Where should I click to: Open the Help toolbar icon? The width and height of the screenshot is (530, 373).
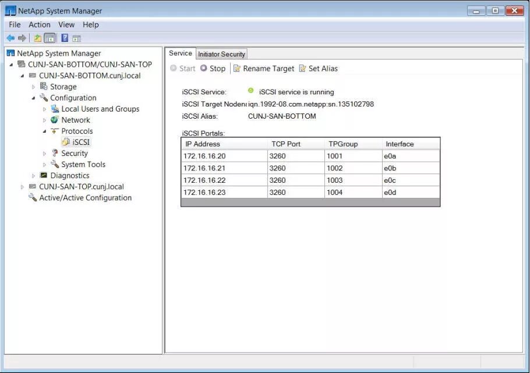pyautogui.click(x=65, y=38)
